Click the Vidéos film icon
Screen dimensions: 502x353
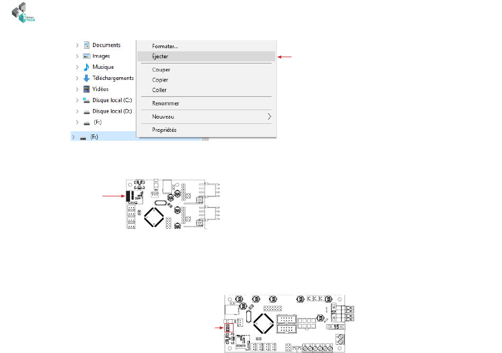pos(87,89)
